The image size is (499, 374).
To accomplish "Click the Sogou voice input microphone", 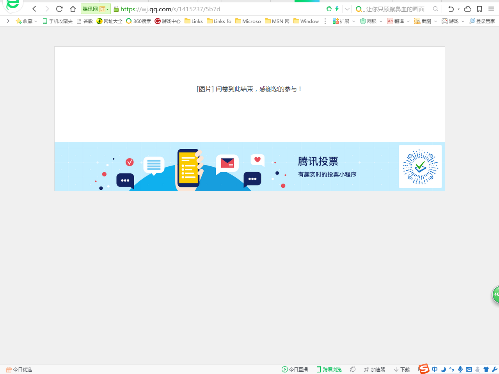I will coord(460,369).
